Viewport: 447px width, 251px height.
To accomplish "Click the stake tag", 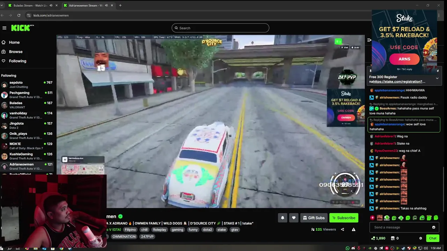I will (222, 230).
